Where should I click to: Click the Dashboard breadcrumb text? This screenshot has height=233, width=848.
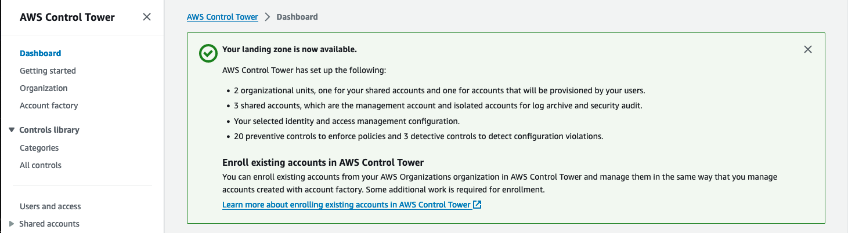[x=297, y=17]
